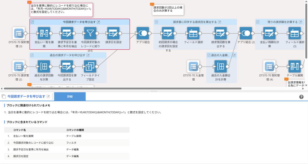Collapse the 請求書に印字する請求回を算出する block
This screenshot has width=308, height=164.
[x=156, y=22]
